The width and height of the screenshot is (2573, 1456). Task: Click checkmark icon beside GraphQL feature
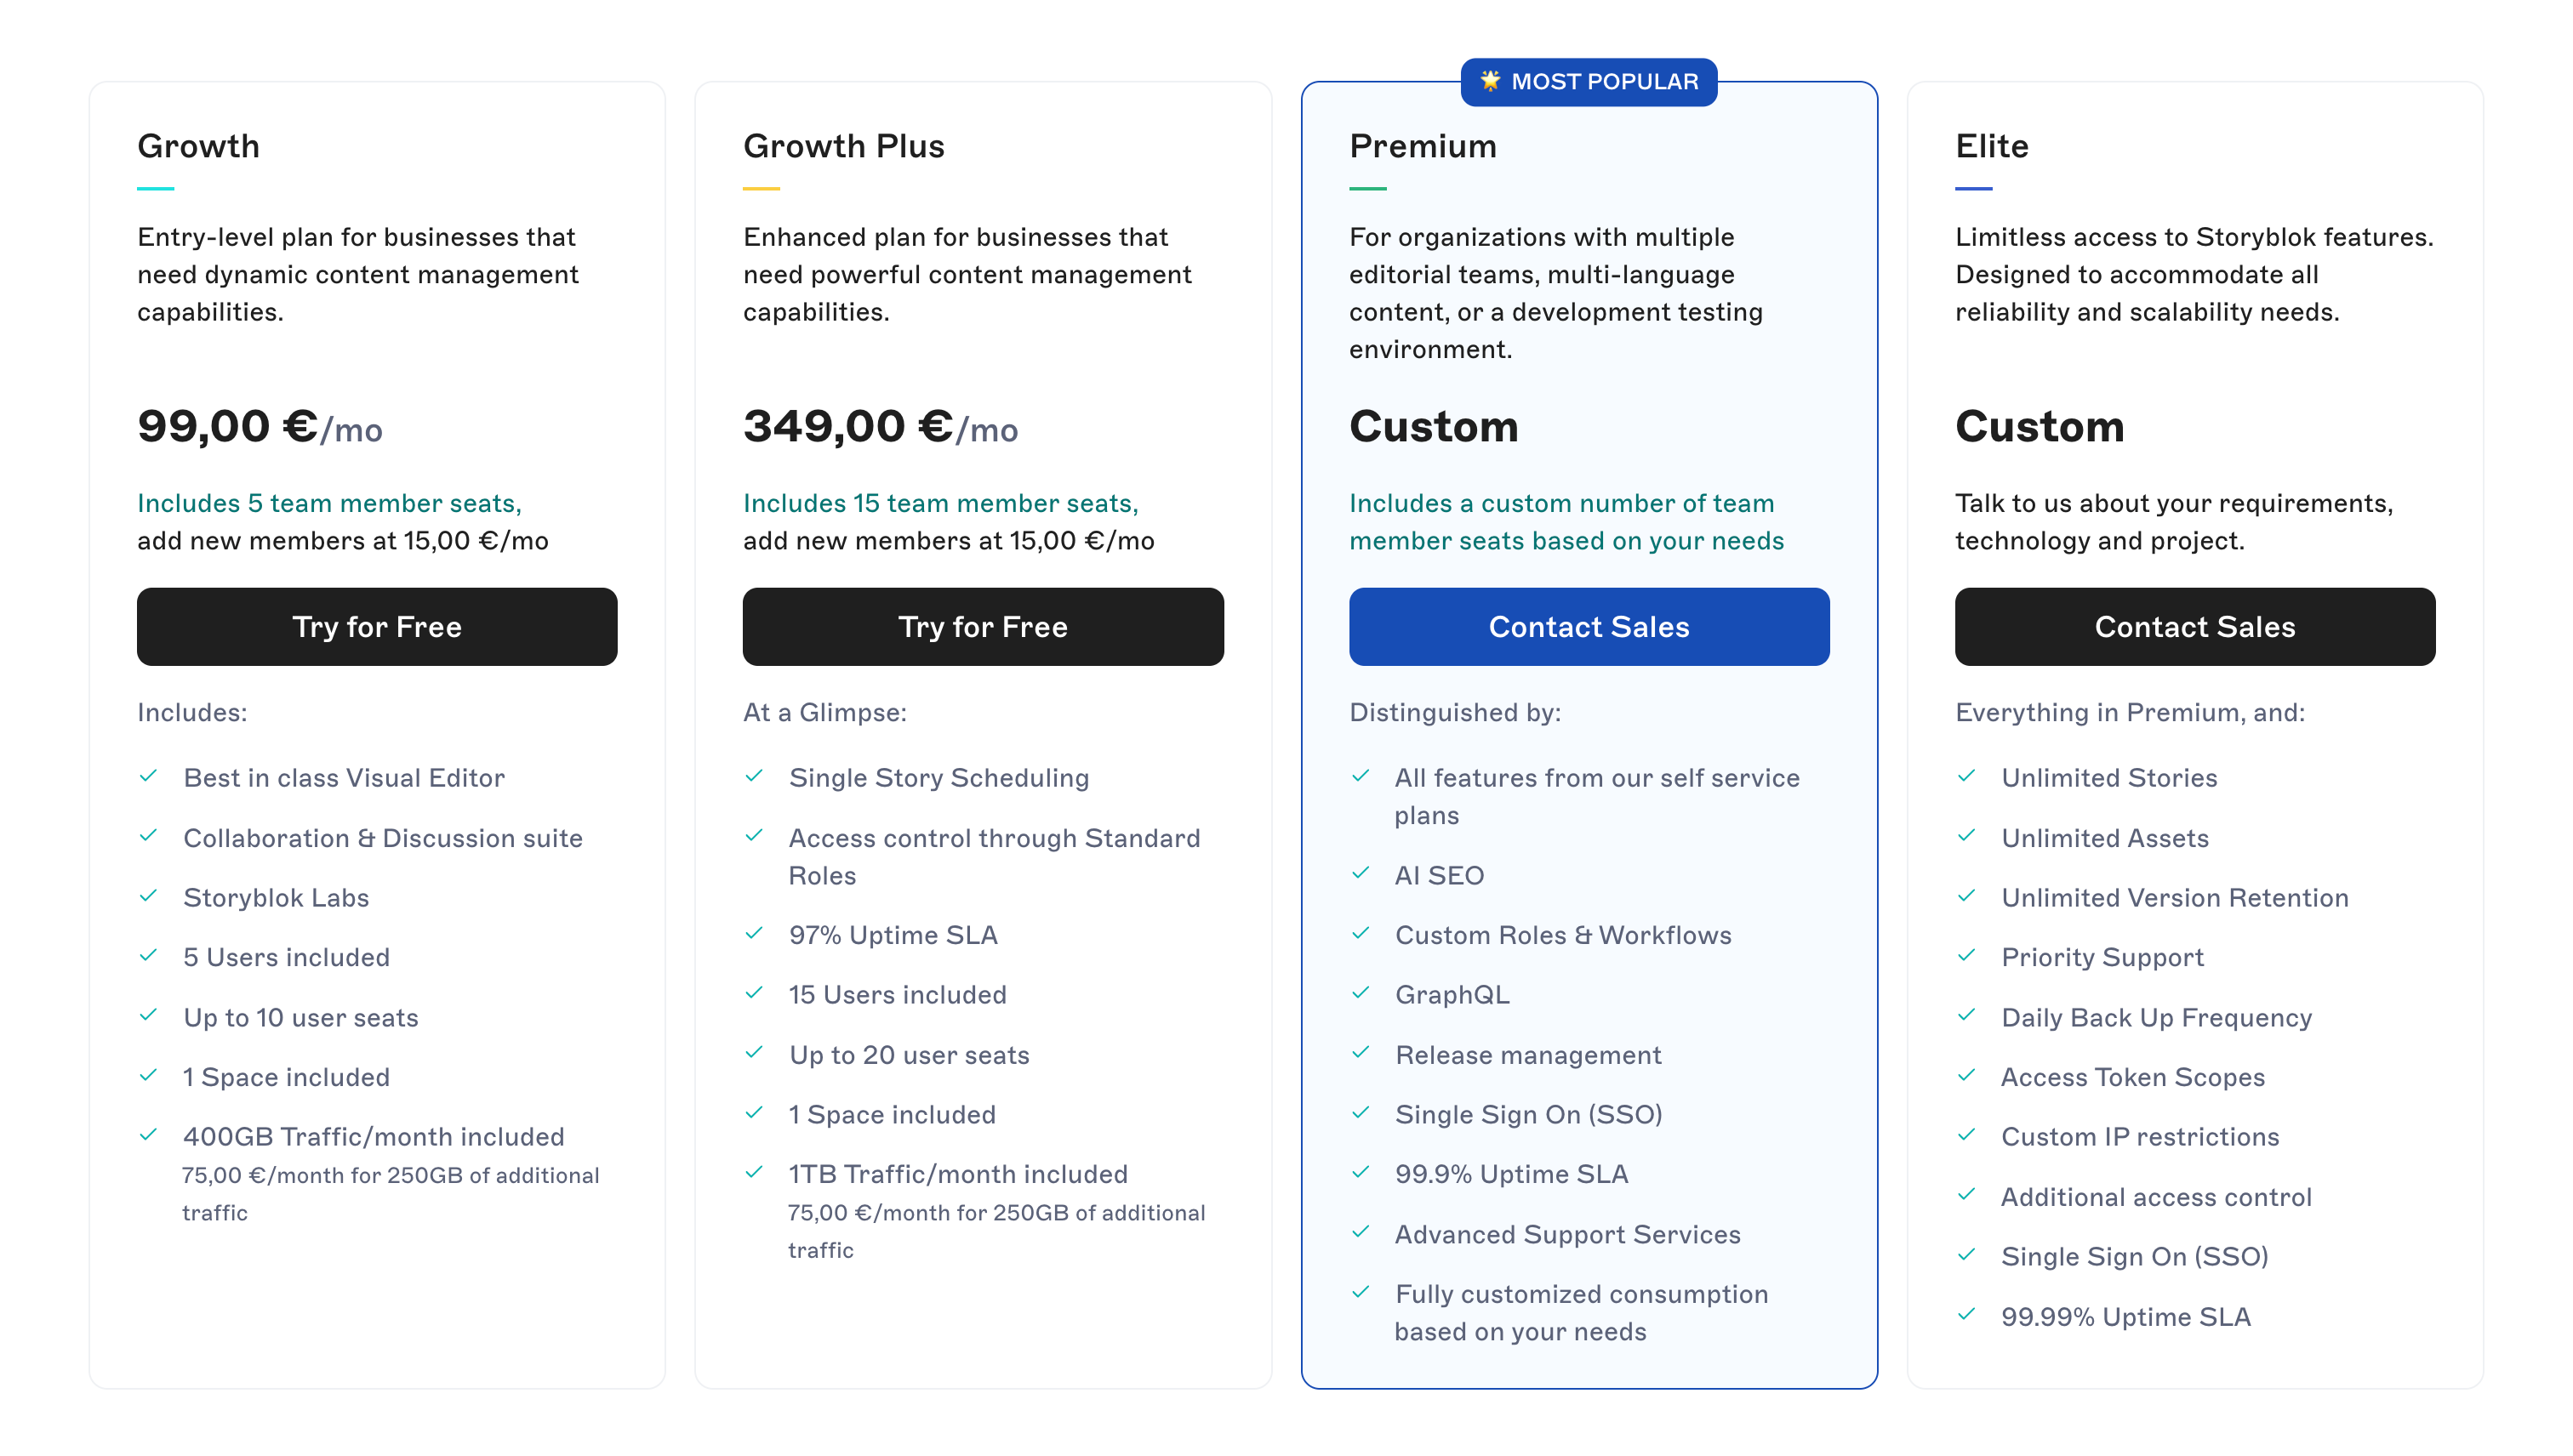[x=1361, y=993]
